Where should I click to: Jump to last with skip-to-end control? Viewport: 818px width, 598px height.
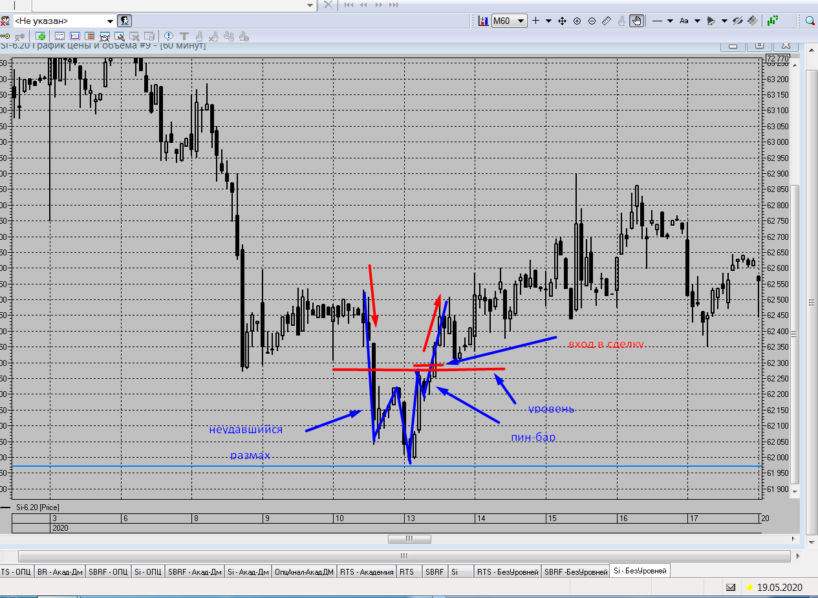pos(394,5)
